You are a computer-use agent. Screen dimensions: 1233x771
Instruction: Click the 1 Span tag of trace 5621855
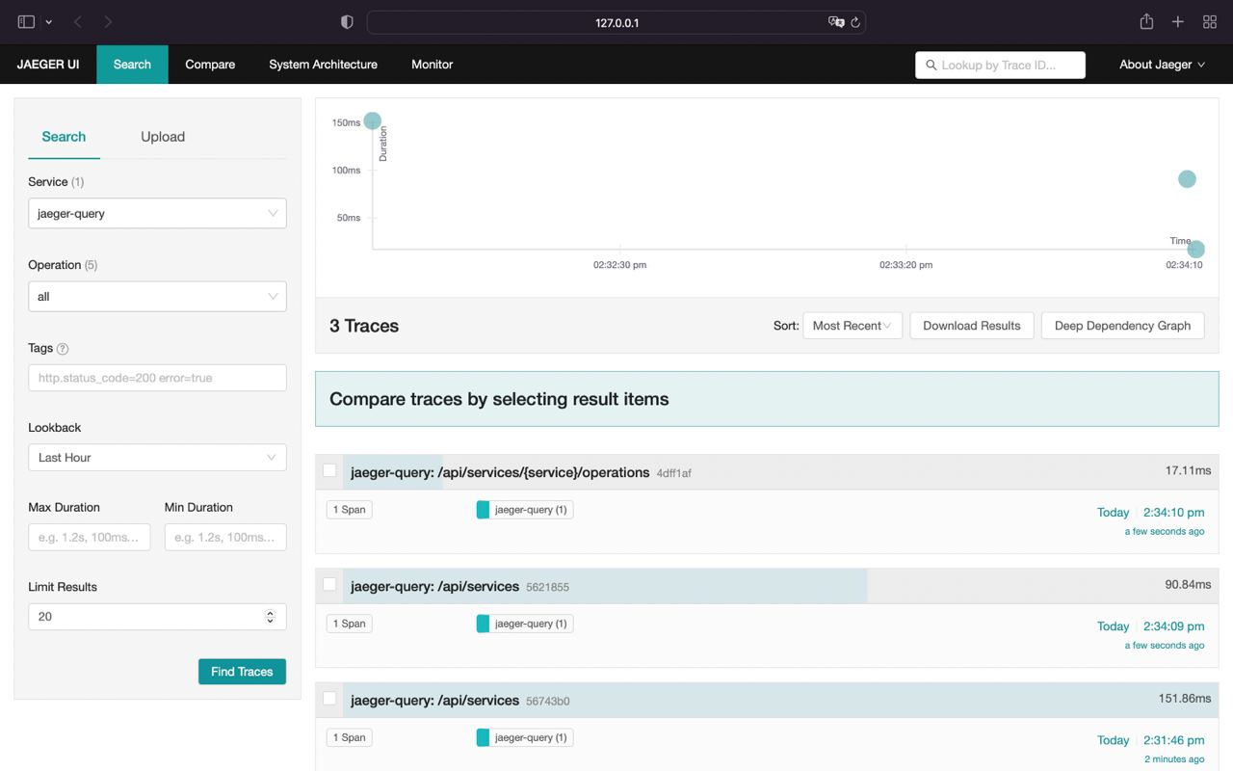[349, 624]
